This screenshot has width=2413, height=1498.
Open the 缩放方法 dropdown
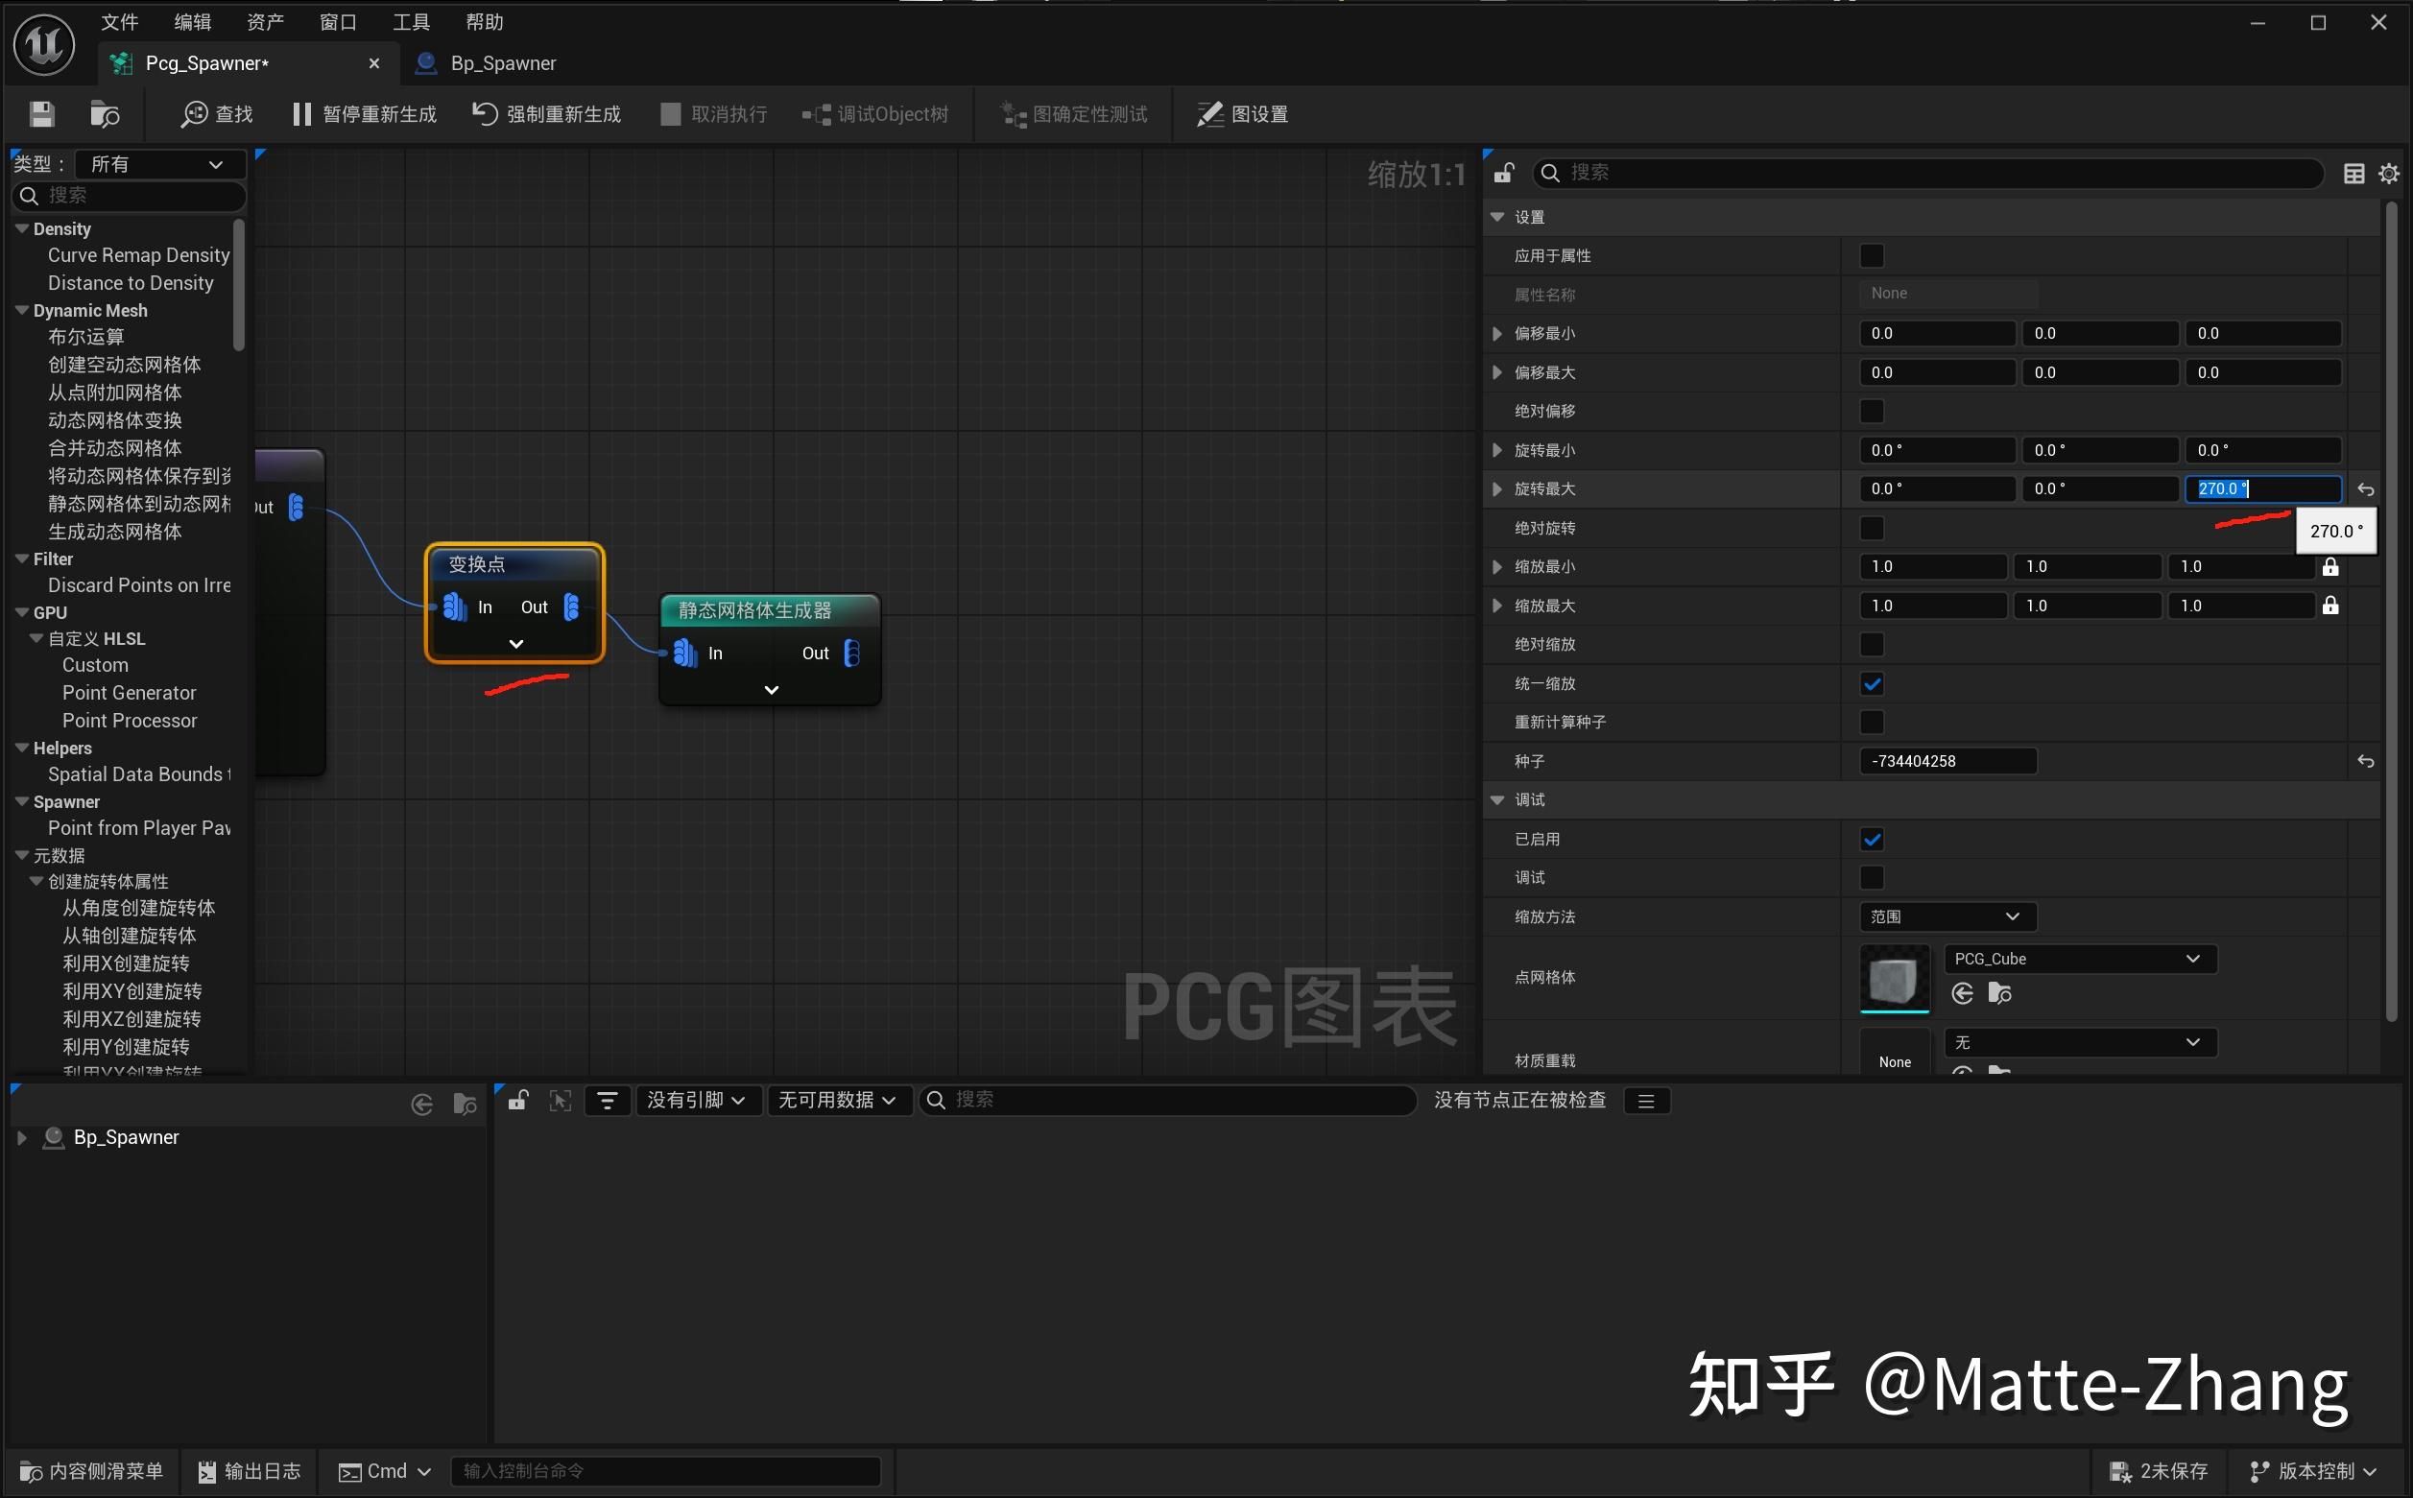click(1946, 916)
